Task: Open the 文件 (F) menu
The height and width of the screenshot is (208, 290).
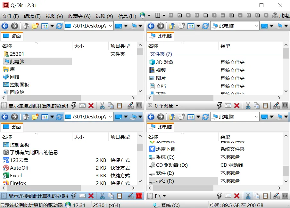Action: pyautogui.click(x=11, y=16)
